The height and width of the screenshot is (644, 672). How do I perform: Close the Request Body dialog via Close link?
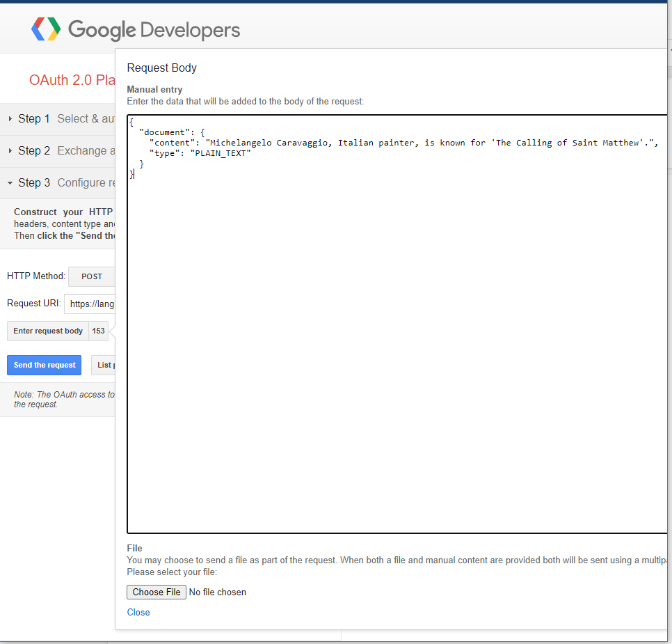tap(138, 613)
